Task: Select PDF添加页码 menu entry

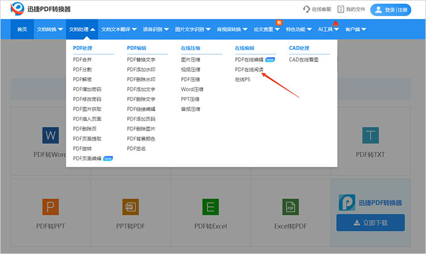Action: click(x=141, y=119)
